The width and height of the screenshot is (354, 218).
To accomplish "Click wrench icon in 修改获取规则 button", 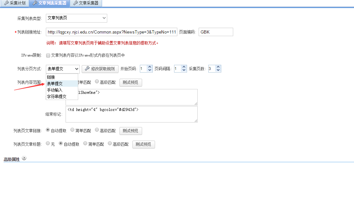I will pyautogui.click(x=87, y=69).
